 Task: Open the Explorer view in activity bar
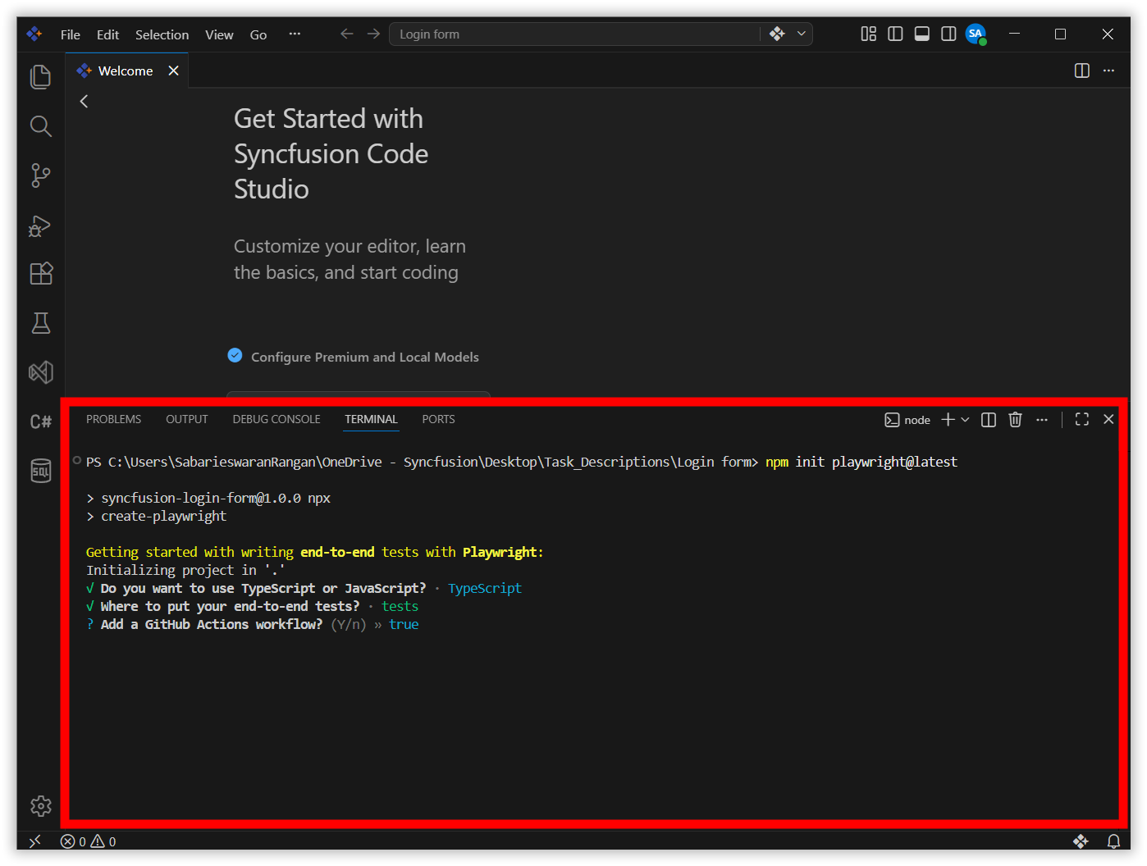pyautogui.click(x=40, y=77)
